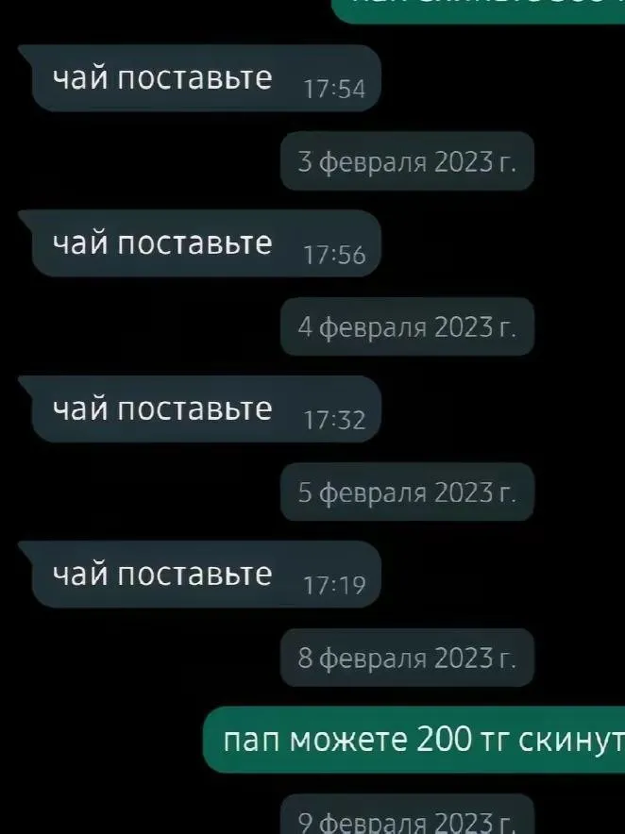Click the bubble tail of the 17:54 message
This screenshot has width=625, height=834.
[26, 53]
